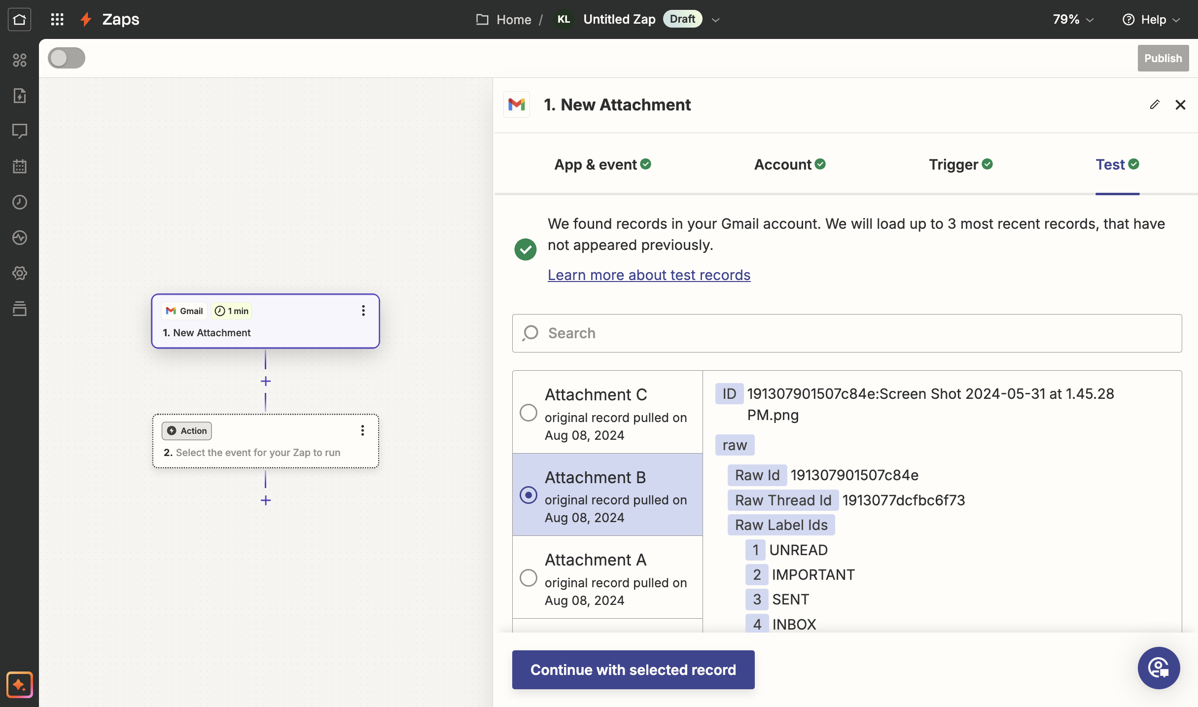Open the sidebar versions stack icon
The width and height of the screenshot is (1198, 707).
[20, 309]
